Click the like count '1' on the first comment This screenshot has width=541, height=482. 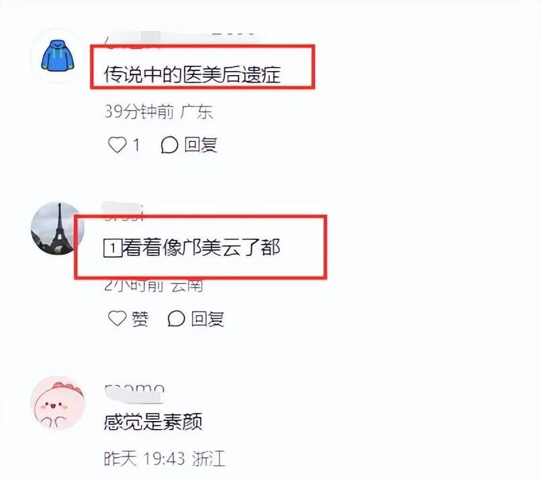pyautogui.click(x=137, y=145)
